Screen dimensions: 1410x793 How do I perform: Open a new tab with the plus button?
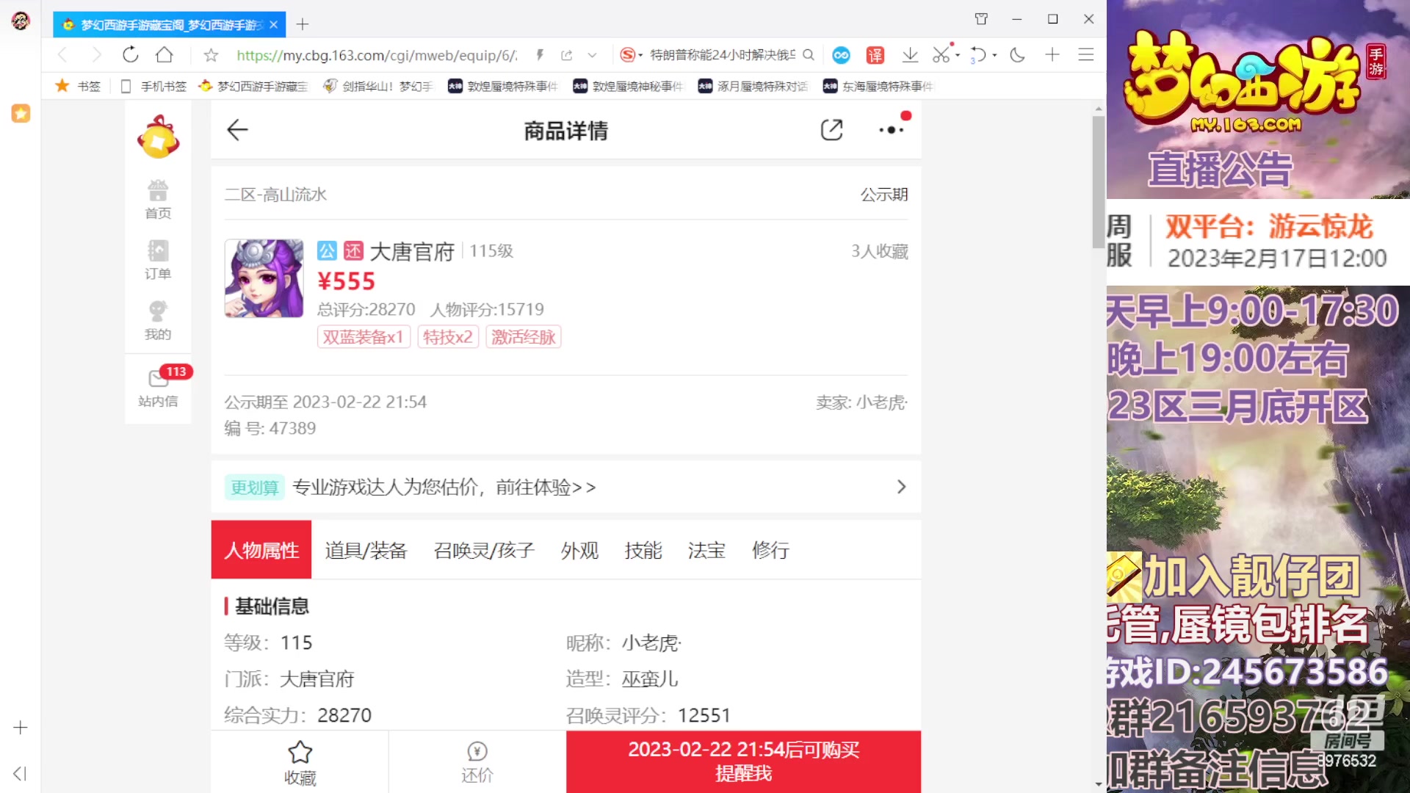pyautogui.click(x=303, y=24)
